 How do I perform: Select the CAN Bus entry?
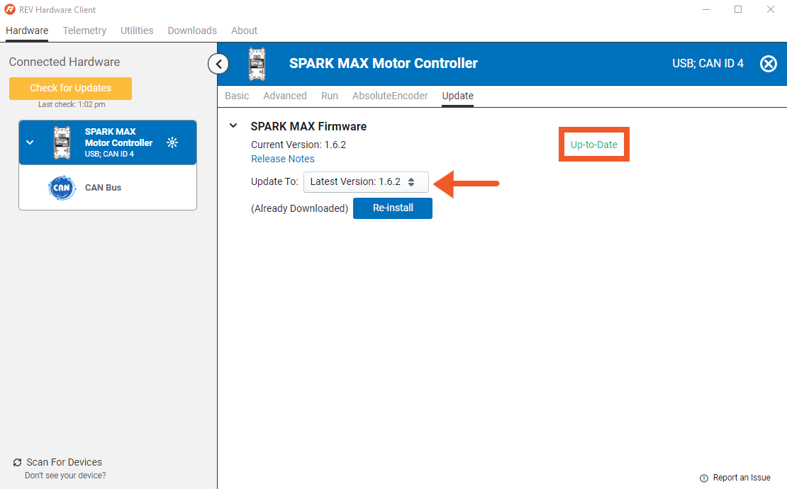(x=107, y=188)
